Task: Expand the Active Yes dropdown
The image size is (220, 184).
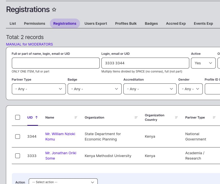Action: (x=203, y=63)
